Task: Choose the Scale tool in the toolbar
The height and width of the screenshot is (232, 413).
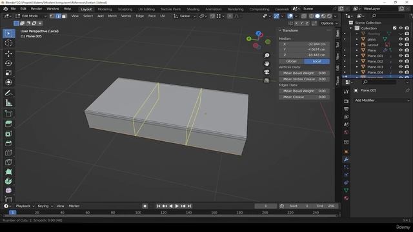Action: 8,73
